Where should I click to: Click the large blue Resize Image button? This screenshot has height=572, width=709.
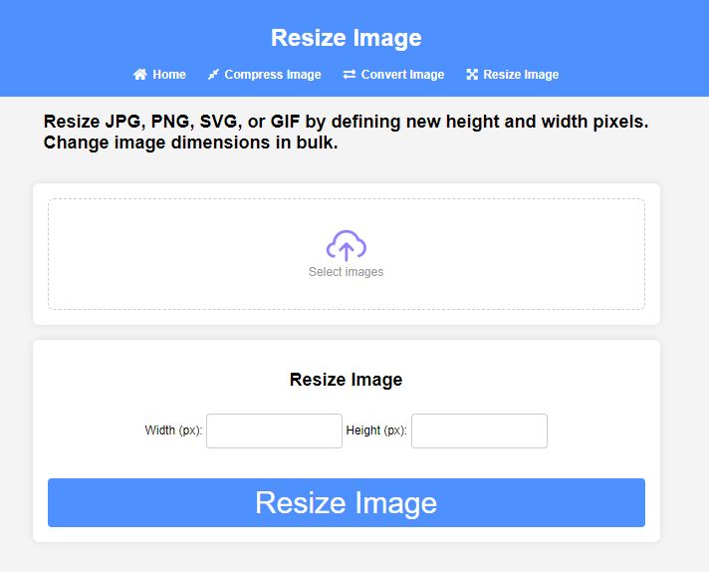347,502
